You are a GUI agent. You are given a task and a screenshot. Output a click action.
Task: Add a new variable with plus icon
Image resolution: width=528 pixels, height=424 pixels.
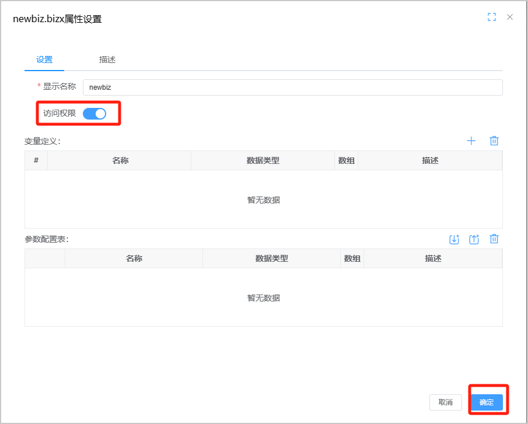tap(471, 141)
